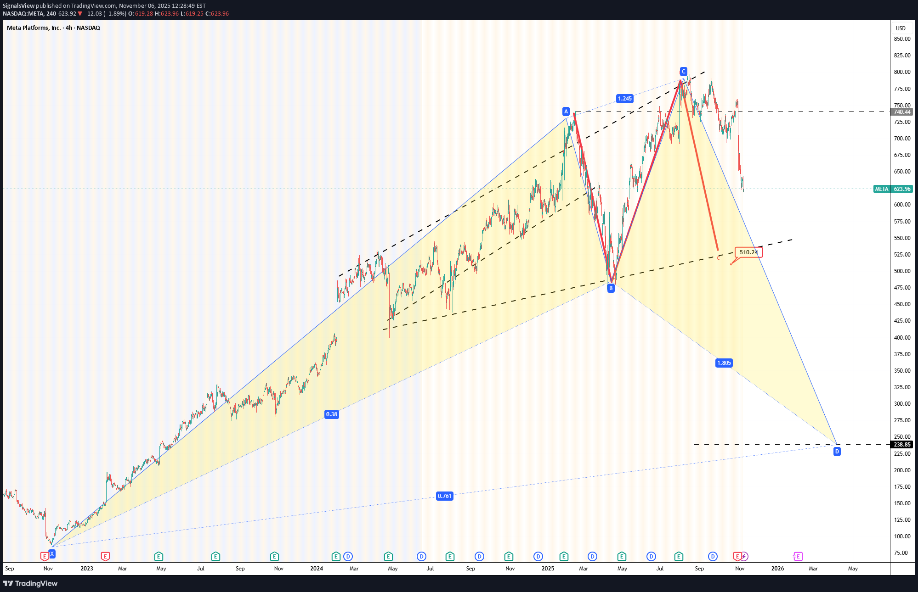Image resolution: width=918 pixels, height=592 pixels.
Task: Click the blue dividend D marker near July 2024
Action: pyautogui.click(x=421, y=556)
